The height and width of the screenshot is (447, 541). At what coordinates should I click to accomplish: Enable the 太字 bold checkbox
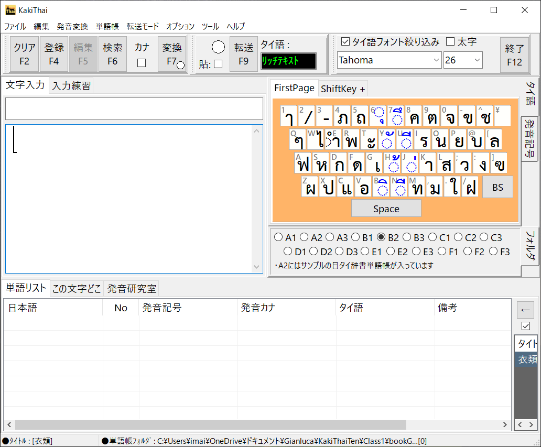pyautogui.click(x=450, y=42)
